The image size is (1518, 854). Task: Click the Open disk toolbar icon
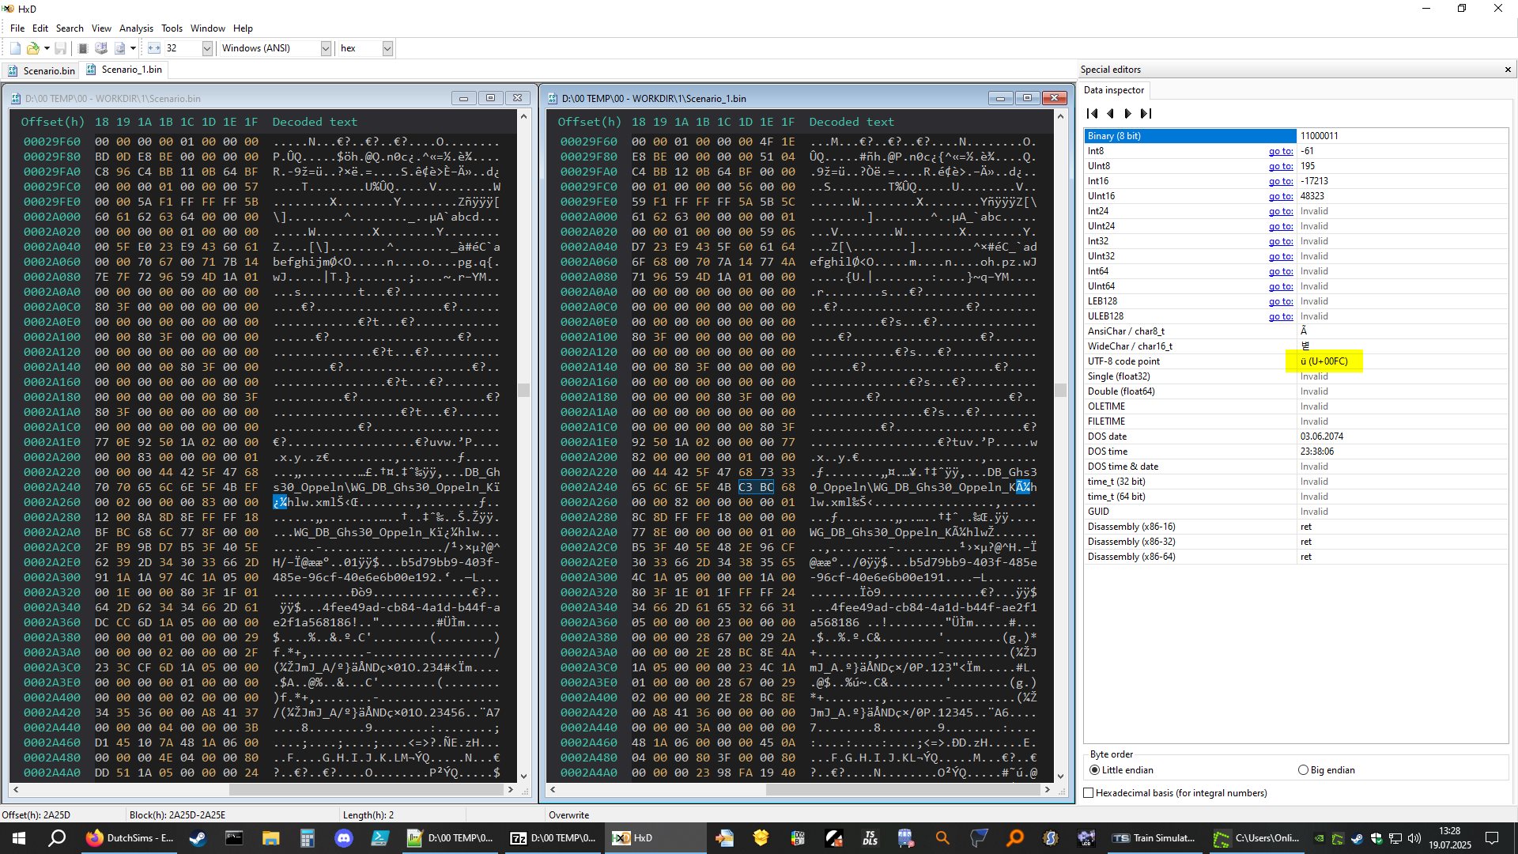101,48
